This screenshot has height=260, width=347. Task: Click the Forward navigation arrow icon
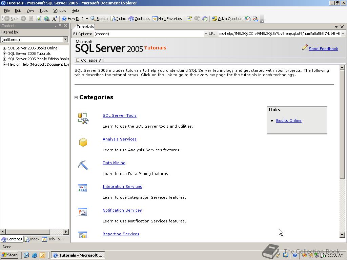[23, 19]
